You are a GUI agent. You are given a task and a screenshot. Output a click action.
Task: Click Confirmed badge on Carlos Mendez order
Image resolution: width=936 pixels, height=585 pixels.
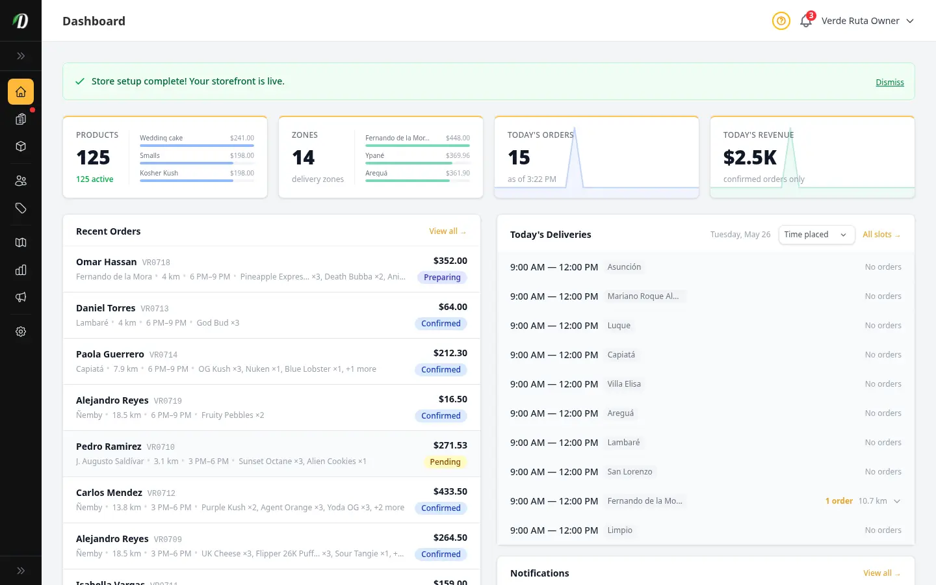tap(441, 508)
